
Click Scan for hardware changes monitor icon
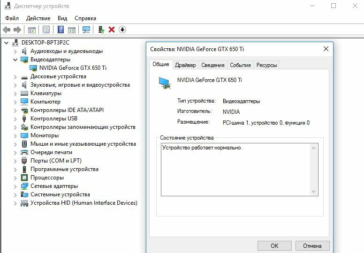pos(86,30)
